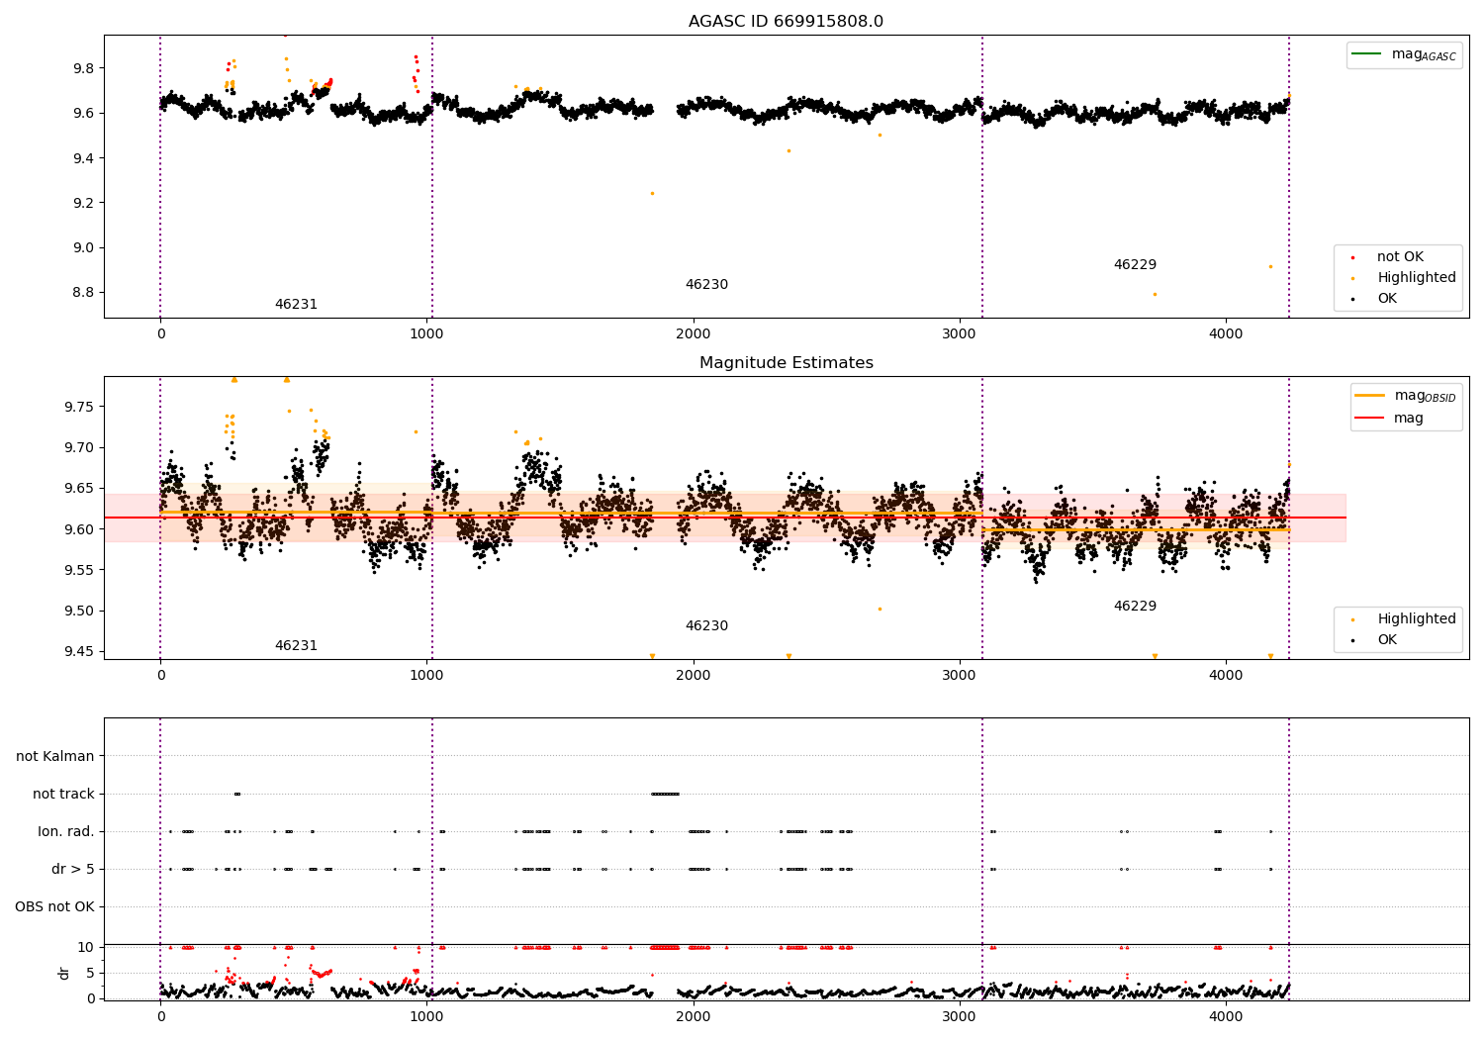Click the 9.8 tick label on top plot
This screenshot has height=1039, width=1484.
(x=83, y=68)
